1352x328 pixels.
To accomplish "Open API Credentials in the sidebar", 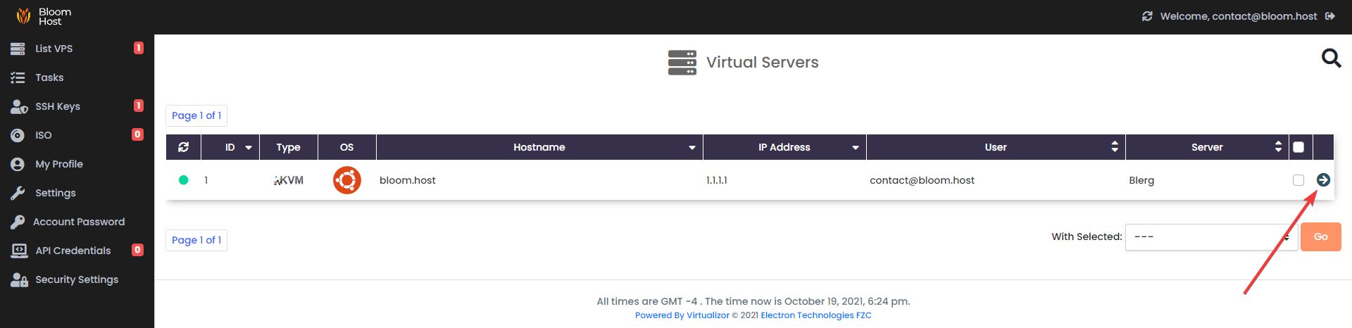I will click(x=73, y=251).
